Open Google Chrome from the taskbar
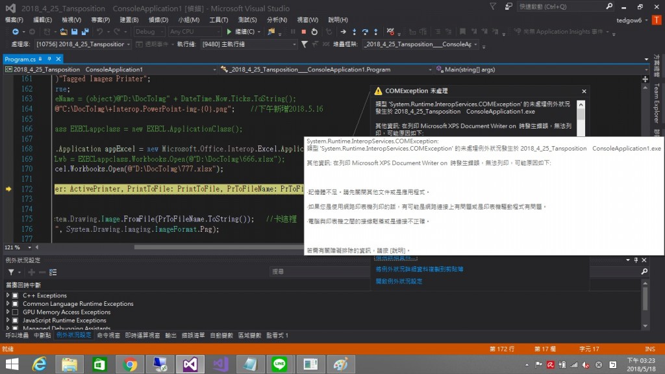 [130, 364]
